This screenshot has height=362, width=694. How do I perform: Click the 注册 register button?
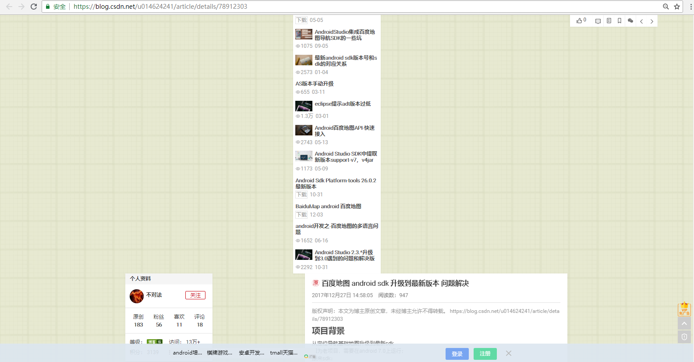(x=485, y=354)
